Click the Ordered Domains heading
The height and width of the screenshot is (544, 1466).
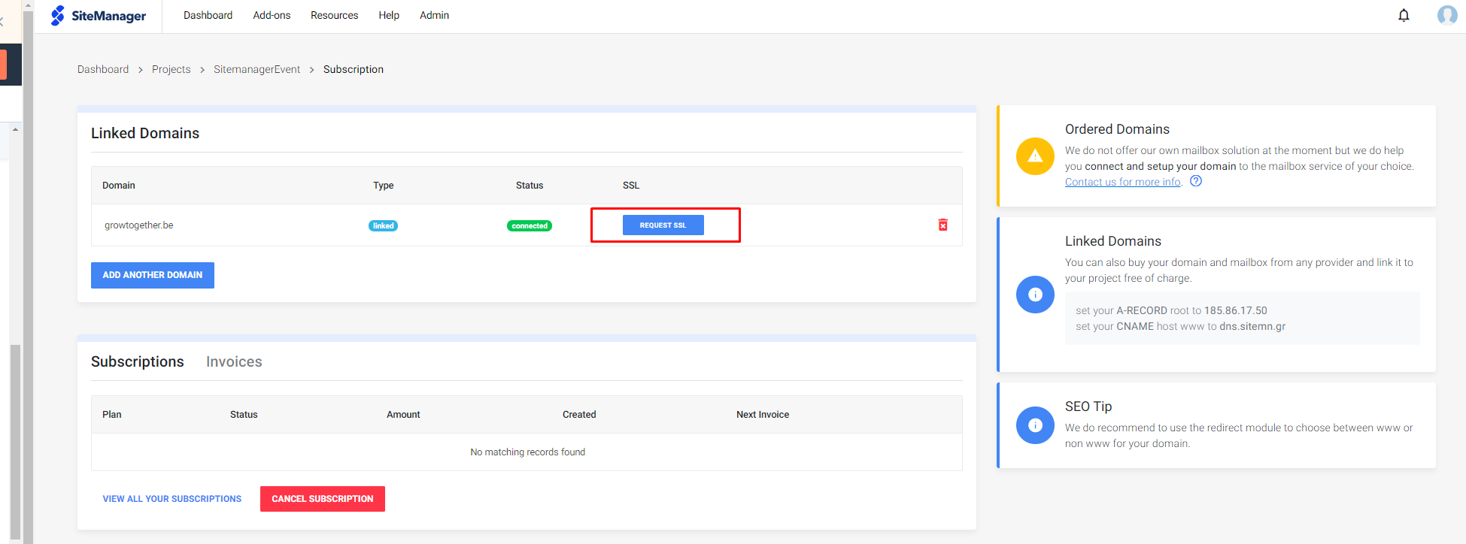click(x=1117, y=129)
